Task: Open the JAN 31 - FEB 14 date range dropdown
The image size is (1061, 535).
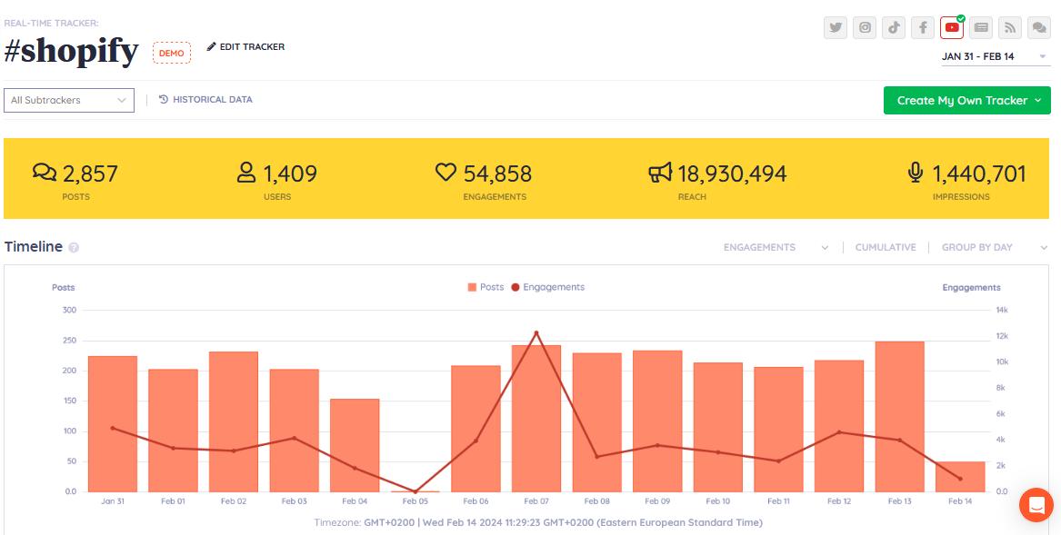Action: coord(995,56)
